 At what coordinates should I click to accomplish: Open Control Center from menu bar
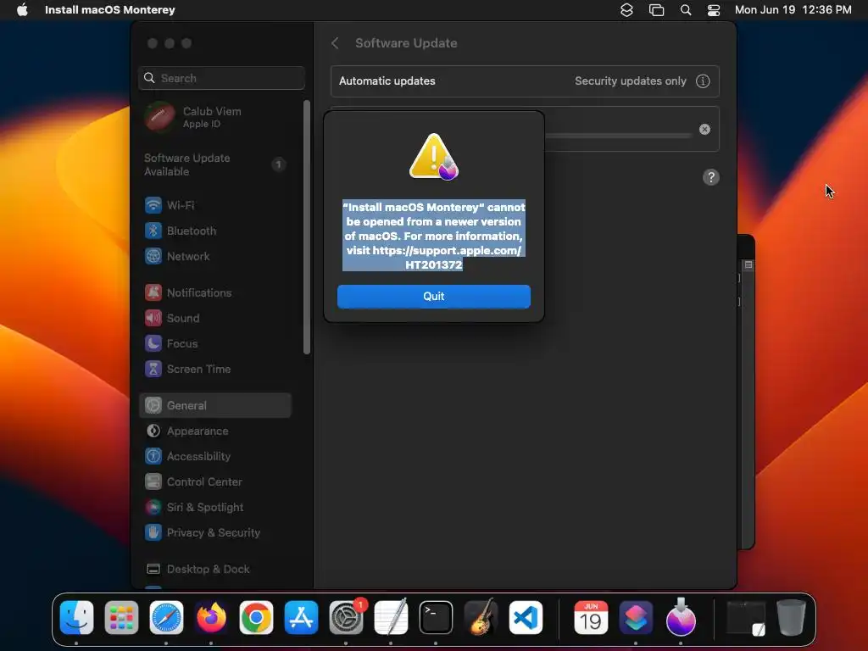click(714, 10)
